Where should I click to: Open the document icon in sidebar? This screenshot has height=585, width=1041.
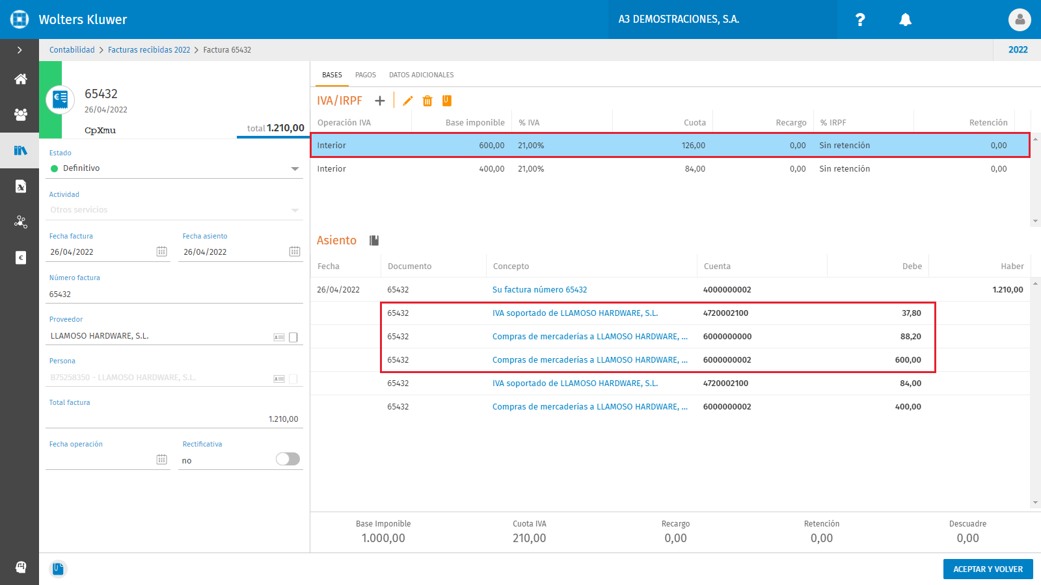(21, 187)
